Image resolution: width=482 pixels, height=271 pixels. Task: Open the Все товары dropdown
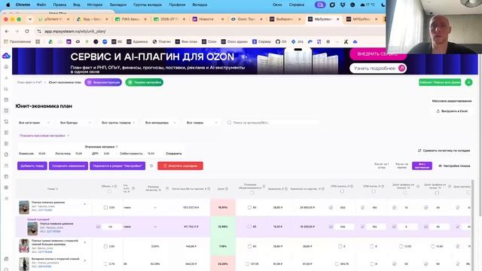coord(202,123)
